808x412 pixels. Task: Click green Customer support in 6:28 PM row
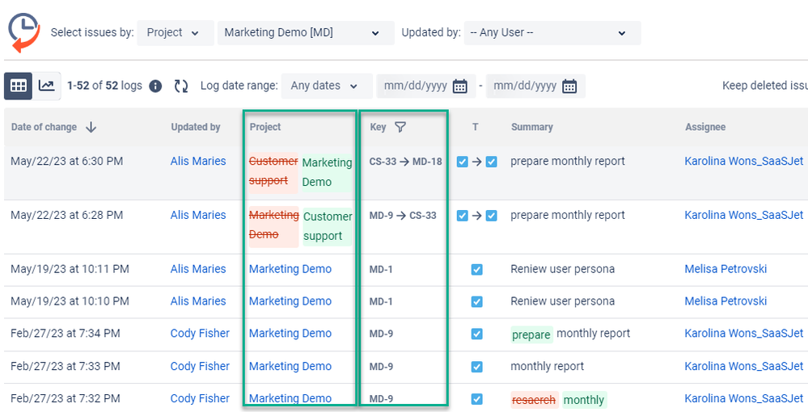[328, 226]
